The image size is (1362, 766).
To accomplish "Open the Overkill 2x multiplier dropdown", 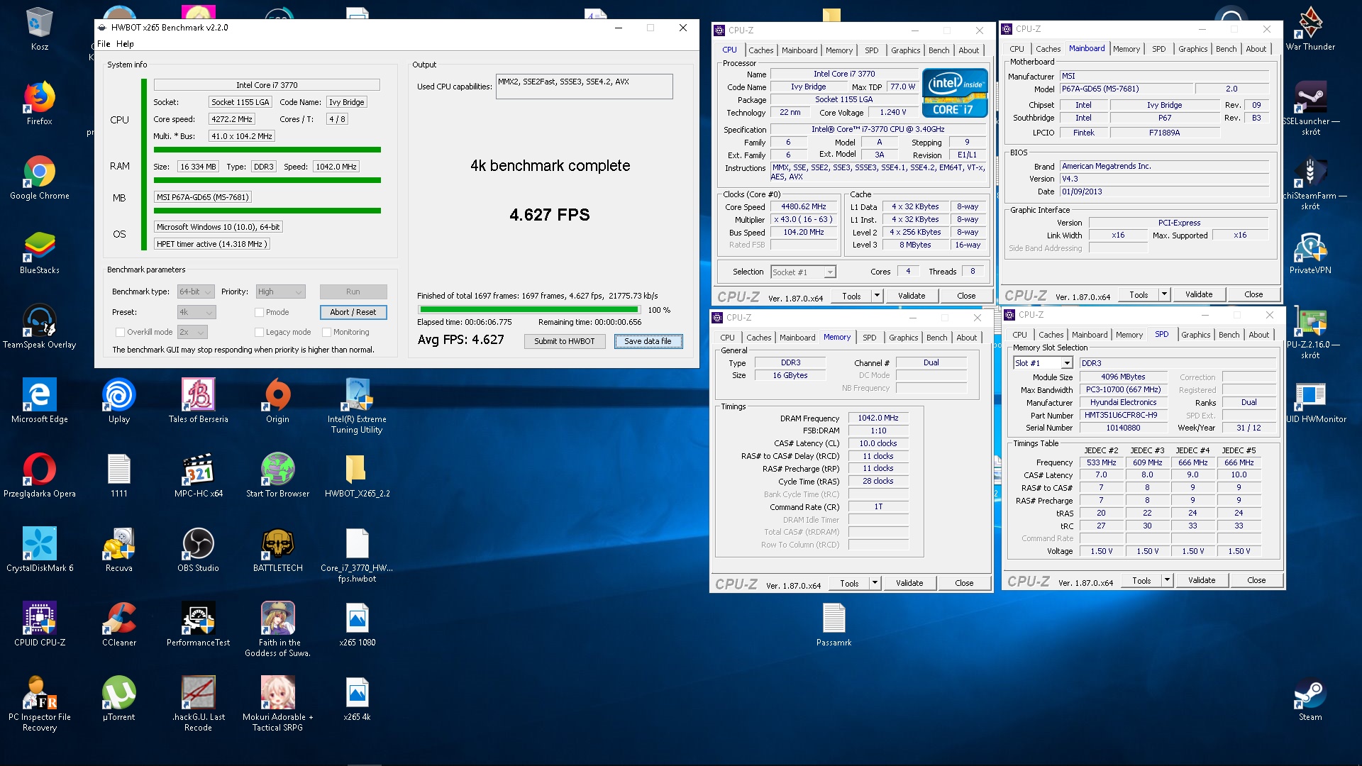I will click(x=192, y=333).
